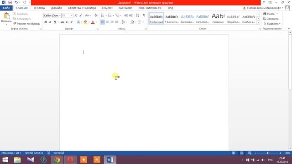Apply yellow text highlight color
The height and width of the screenshot is (164, 292).
point(85,22)
